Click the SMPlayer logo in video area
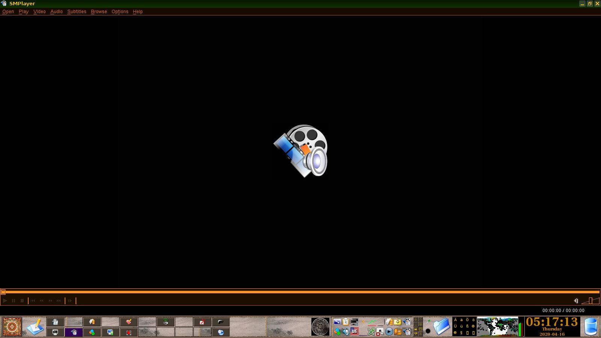Image resolution: width=601 pixels, height=338 pixels. point(300,151)
